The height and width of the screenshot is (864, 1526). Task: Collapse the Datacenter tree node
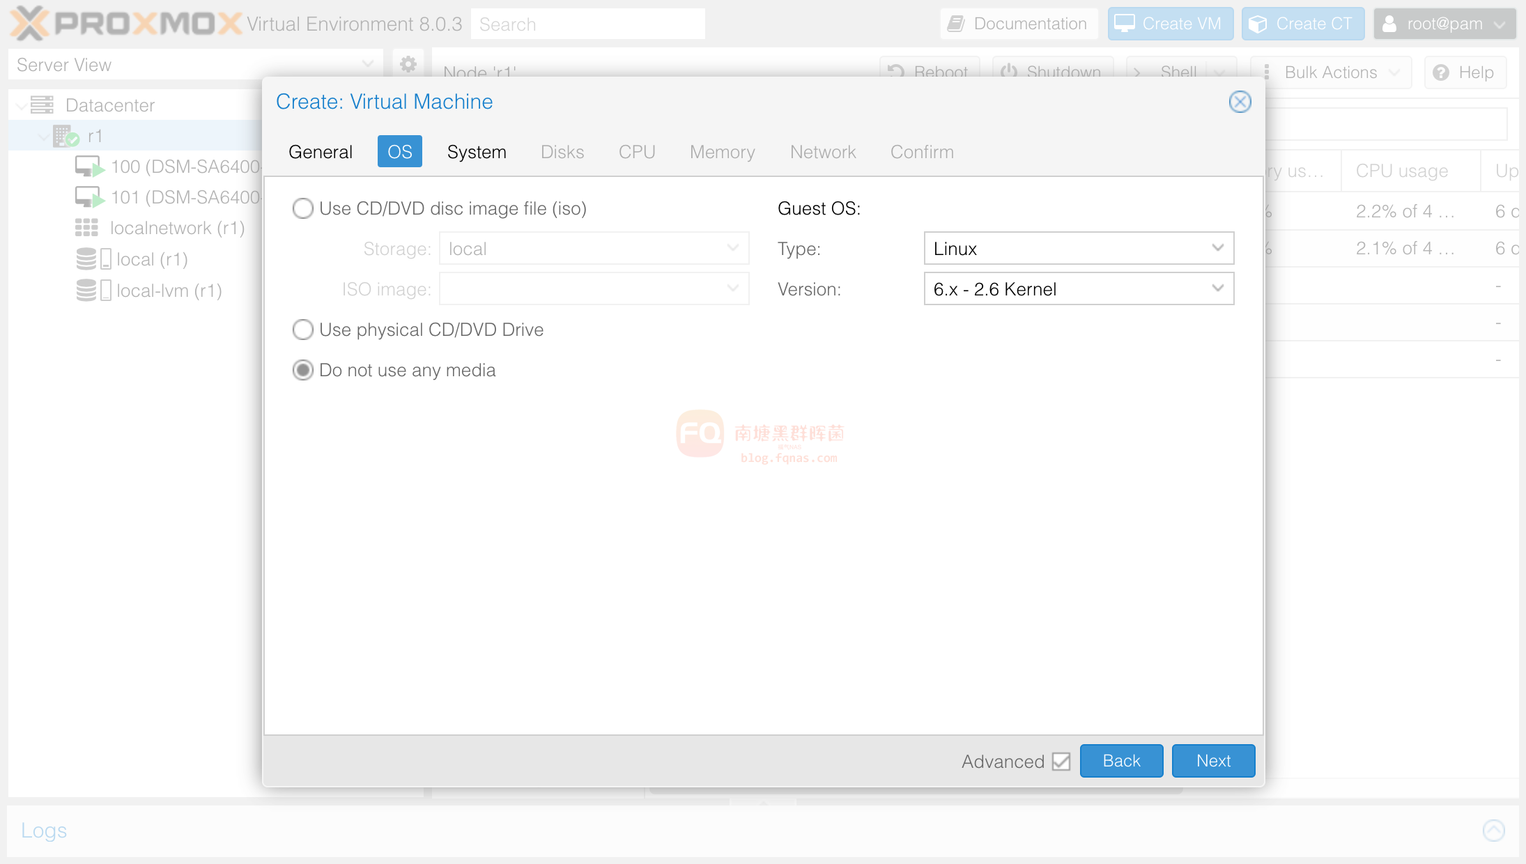[x=22, y=106]
